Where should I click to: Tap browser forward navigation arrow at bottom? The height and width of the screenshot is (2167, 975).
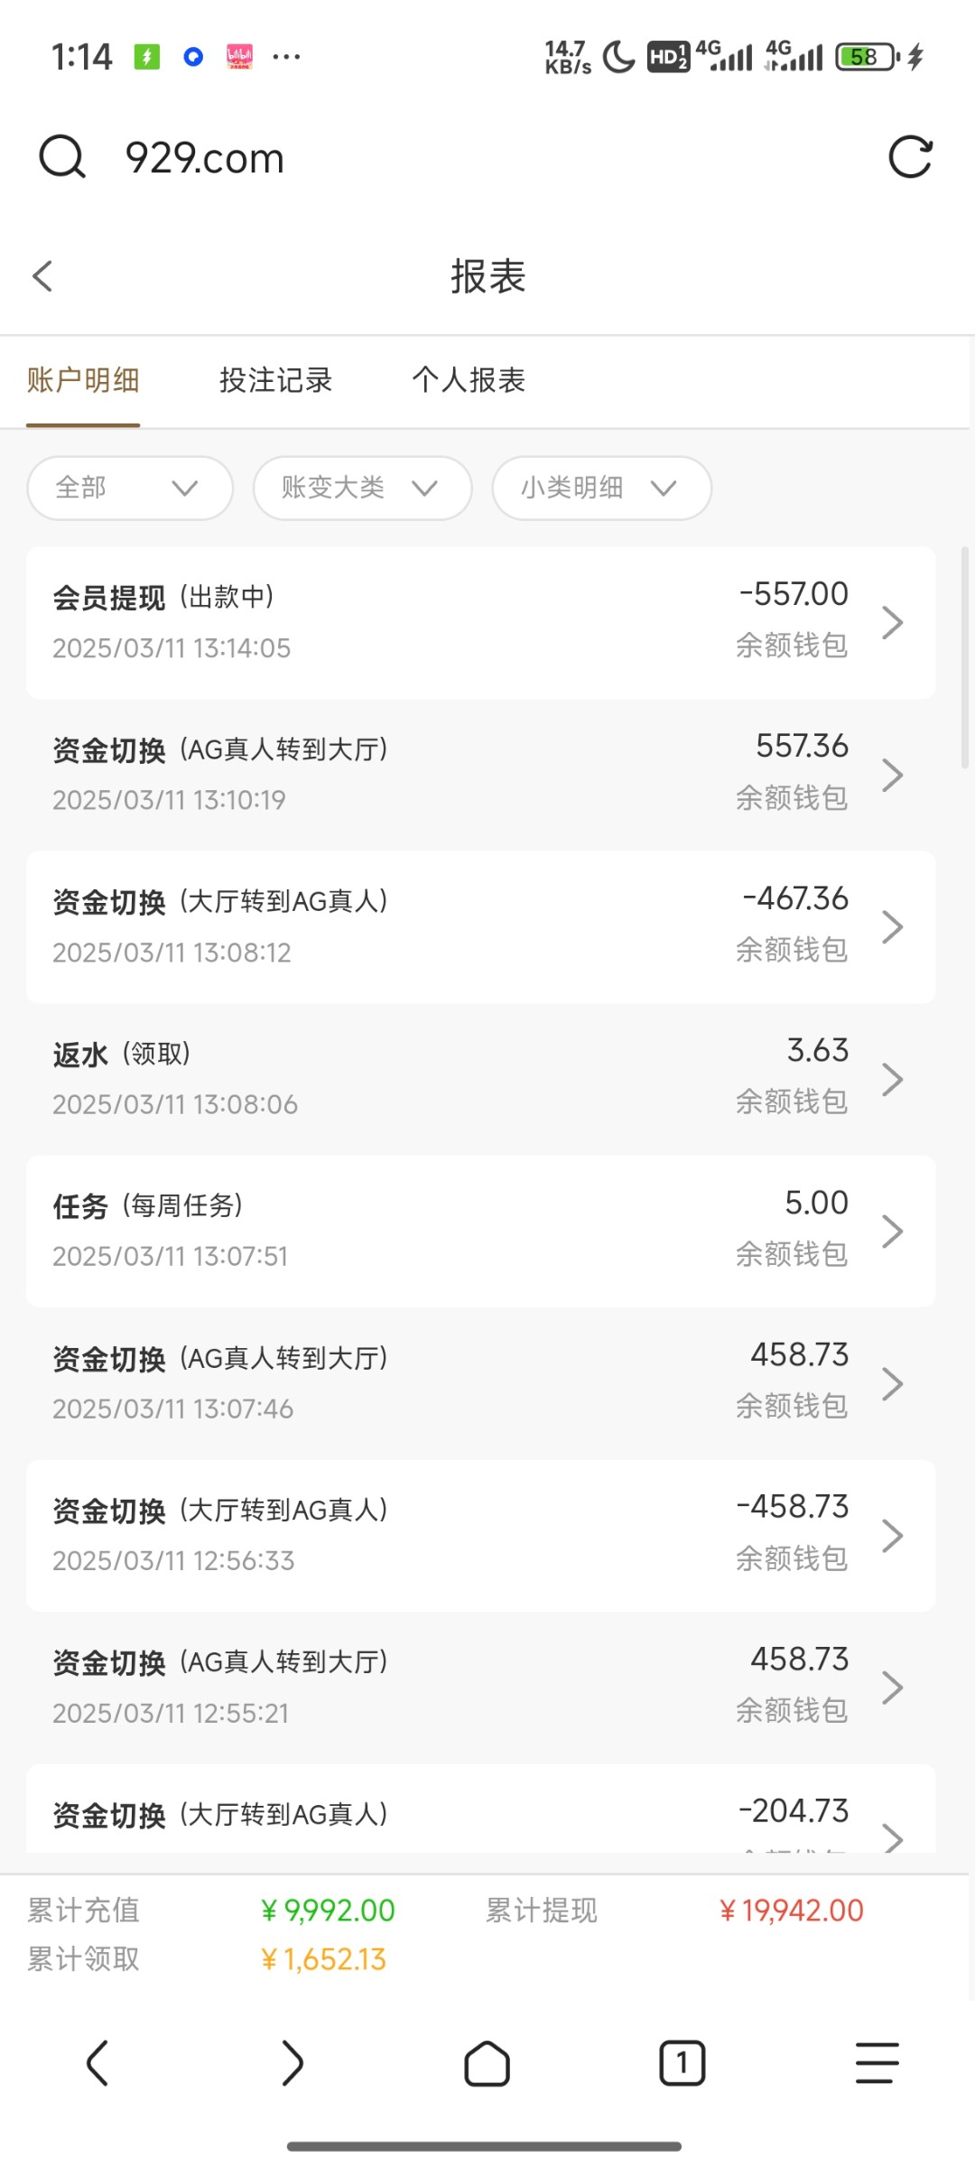coord(292,2063)
